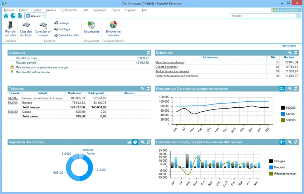Click 'Factures fournisseurs à échéance' row text
The height and width of the screenshot is (194, 304).
[x=177, y=76]
